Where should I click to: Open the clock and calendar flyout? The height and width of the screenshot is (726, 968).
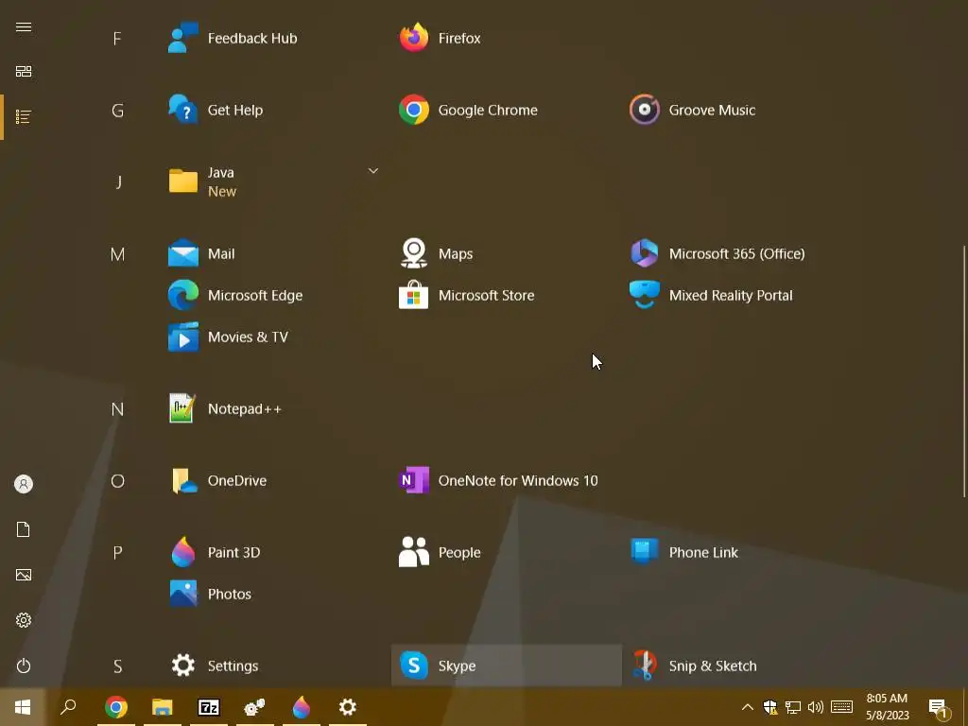coord(887,707)
